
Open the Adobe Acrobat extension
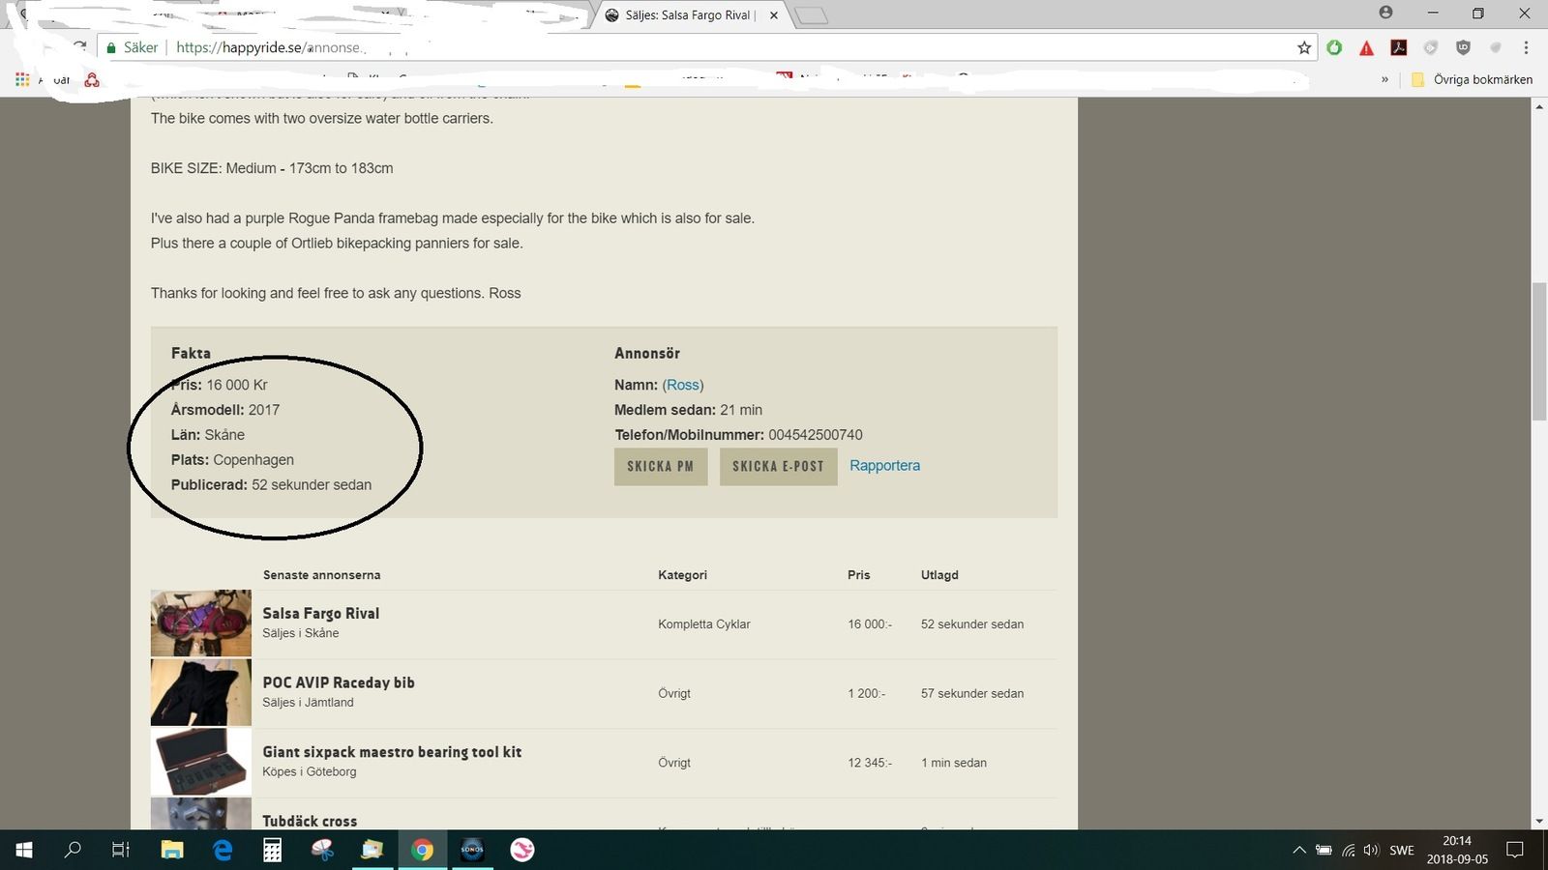click(1398, 47)
